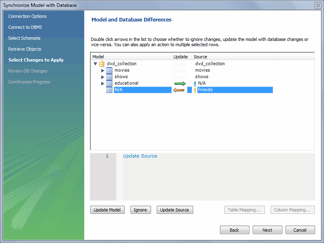
Task: Click the friends table icon in Source column
Action: (196, 90)
